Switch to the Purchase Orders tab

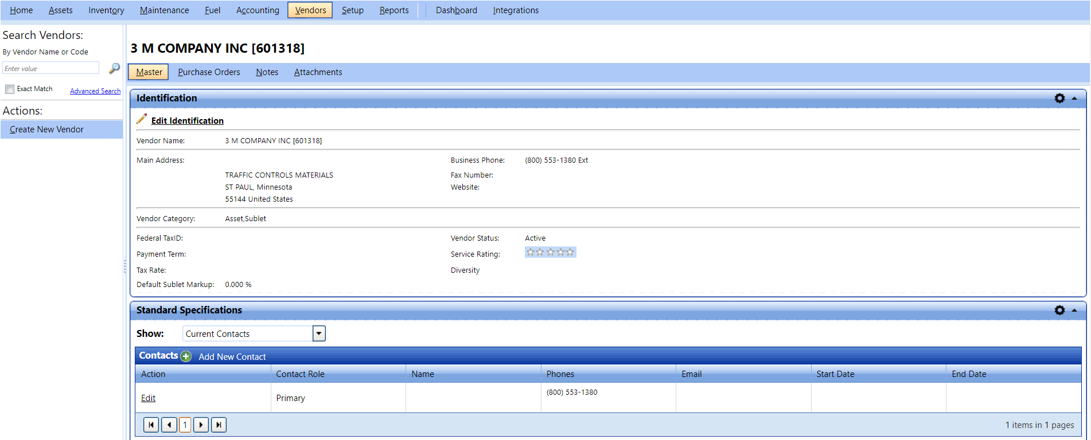click(x=209, y=72)
